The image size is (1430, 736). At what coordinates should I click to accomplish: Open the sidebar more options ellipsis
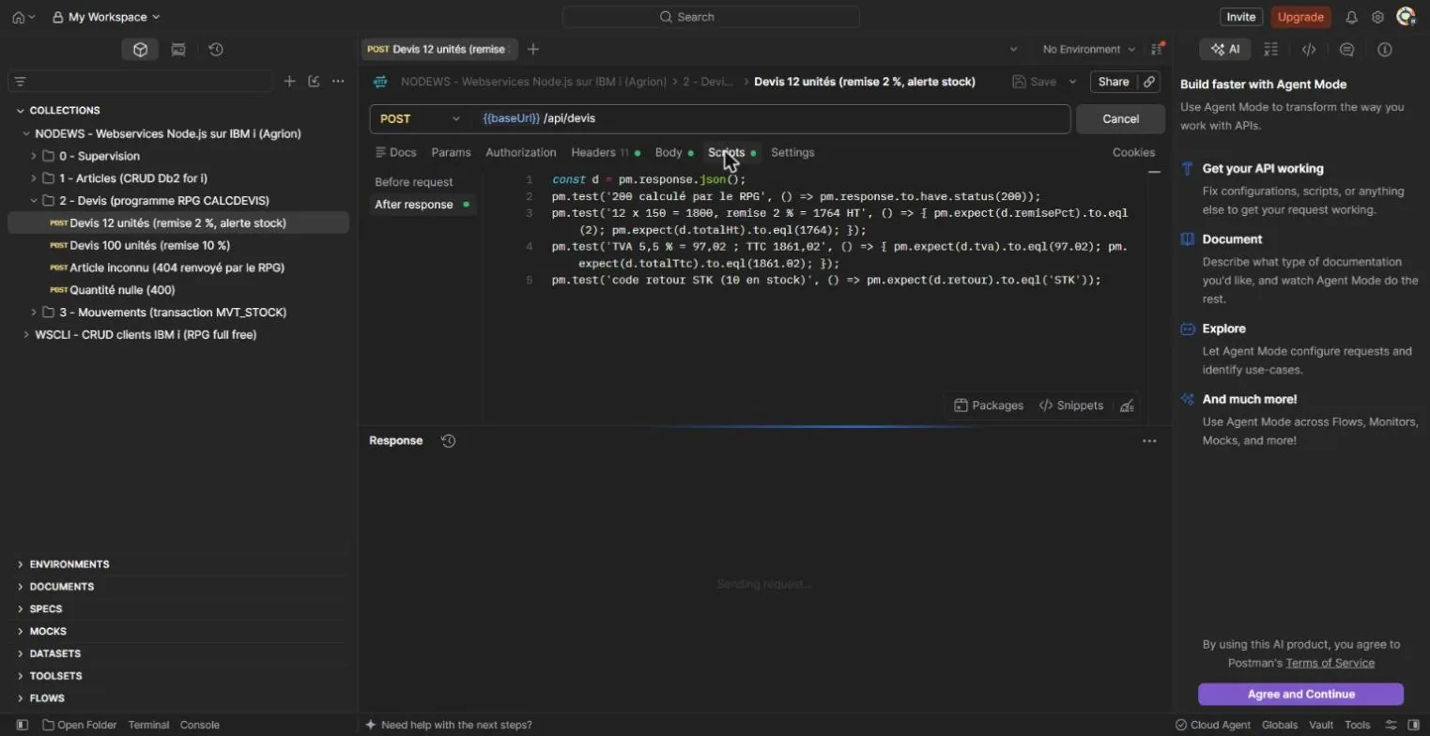(338, 82)
